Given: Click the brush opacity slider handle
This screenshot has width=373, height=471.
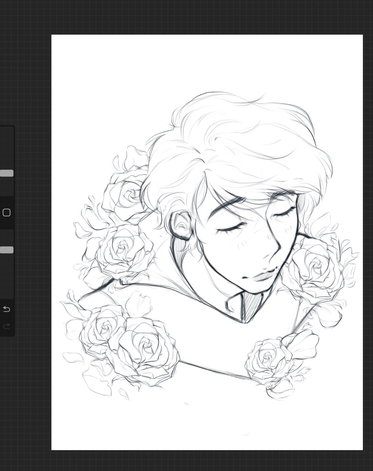Looking at the screenshot, I should [7, 250].
